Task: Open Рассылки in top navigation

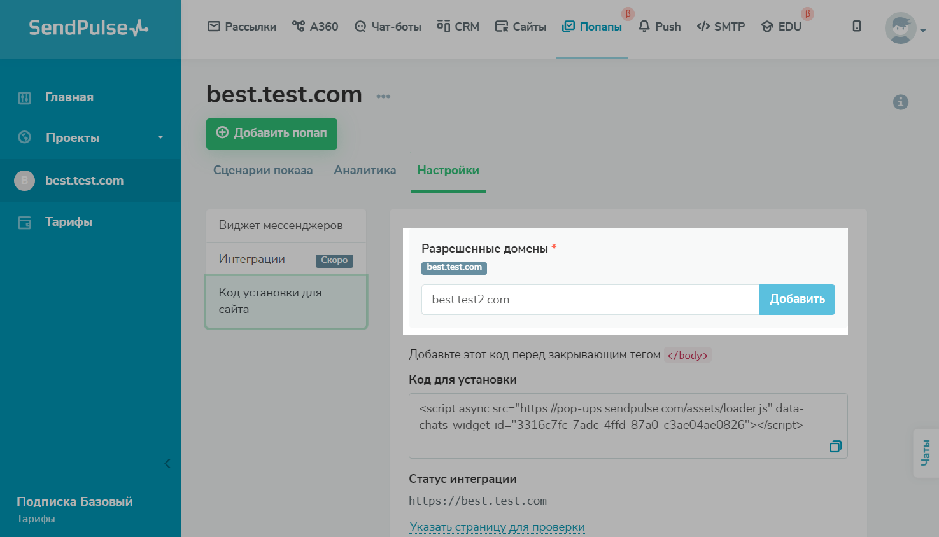Action: pyautogui.click(x=242, y=27)
